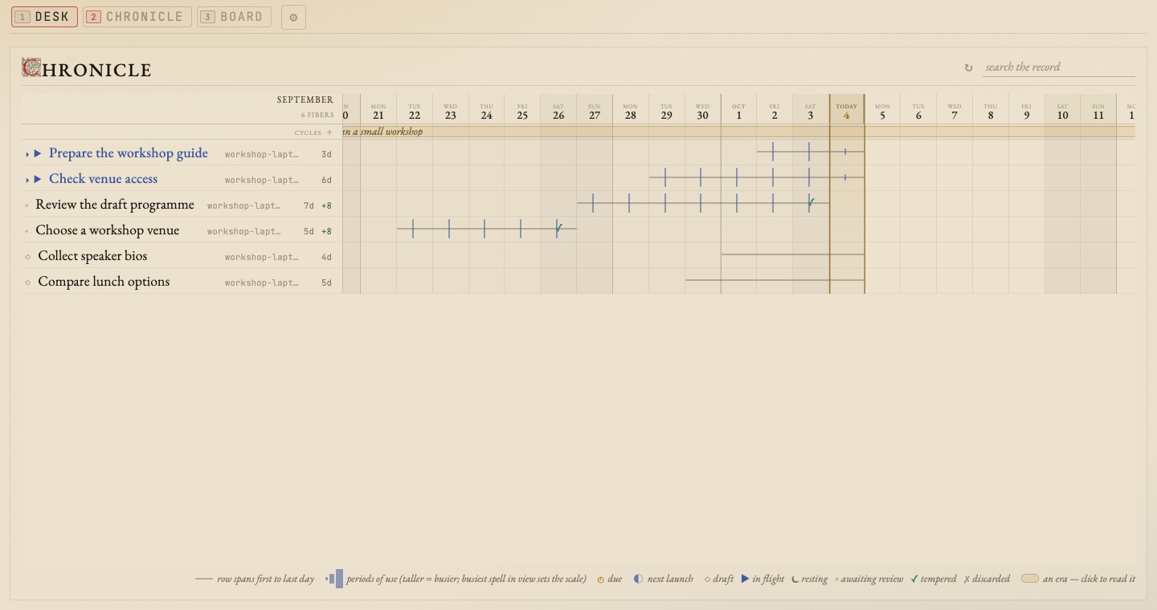Switch to the Chronicle tab
Screen dimensions: 1157x610
pos(137,17)
